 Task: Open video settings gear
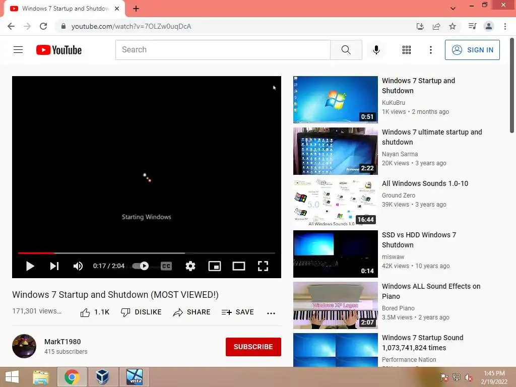[x=190, y=266]
